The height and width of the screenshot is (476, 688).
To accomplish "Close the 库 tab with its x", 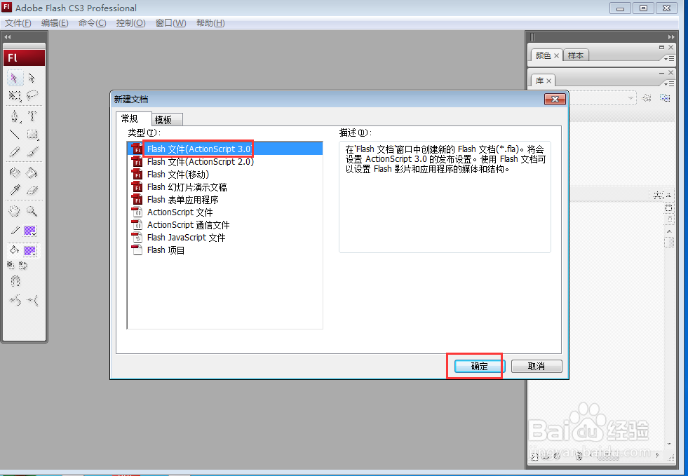I will (549, 81).
